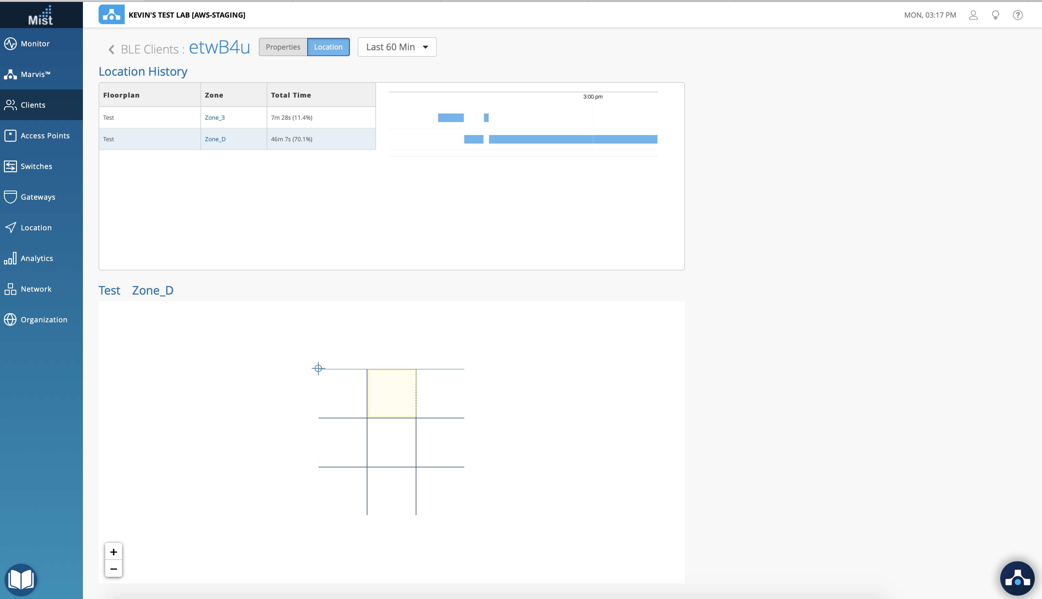Image resolution: width=1042 pixels, height=599 pixels.
Task: Open the help question mark icon
Action: (x=1017, y=15)
